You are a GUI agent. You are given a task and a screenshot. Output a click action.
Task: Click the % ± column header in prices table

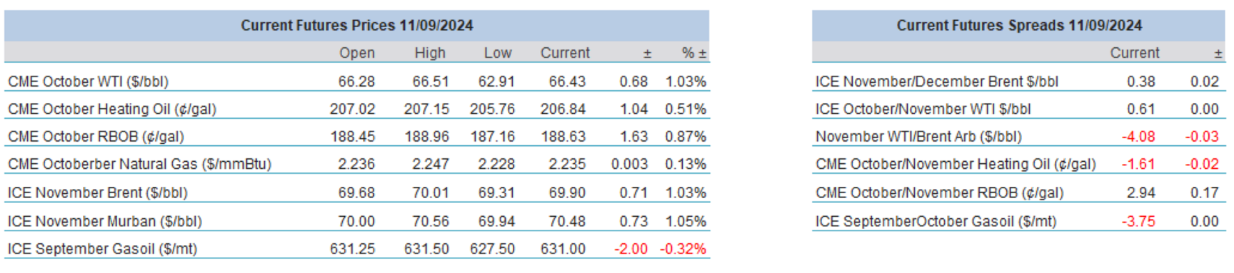click(694, 53)
